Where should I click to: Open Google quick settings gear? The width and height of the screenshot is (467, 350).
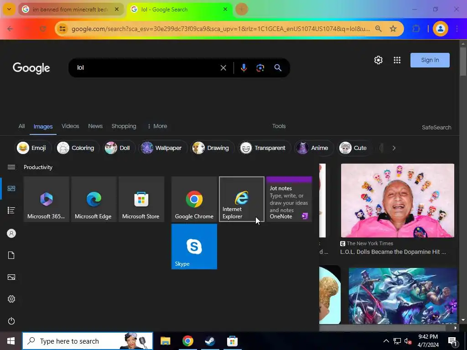pyautogui.click(x=378, y=60)
